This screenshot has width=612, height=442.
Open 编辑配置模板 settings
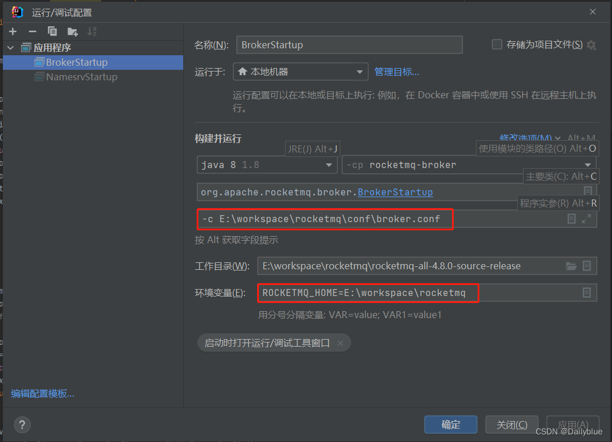pos(42,393)
